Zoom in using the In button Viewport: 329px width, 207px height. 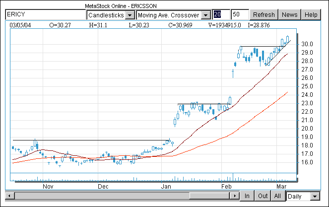coord(247,196)
